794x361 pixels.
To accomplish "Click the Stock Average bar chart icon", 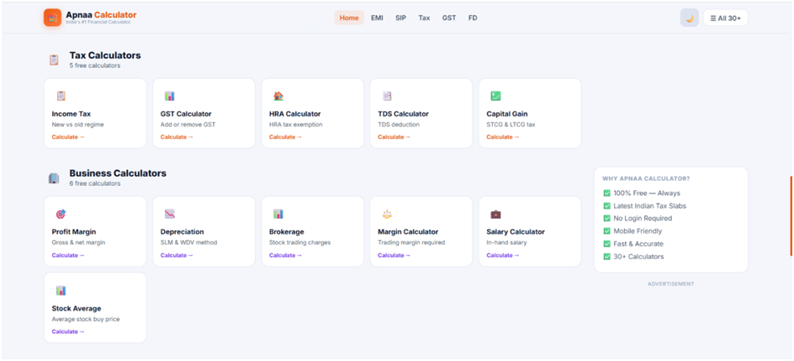I will pos(61,290).
